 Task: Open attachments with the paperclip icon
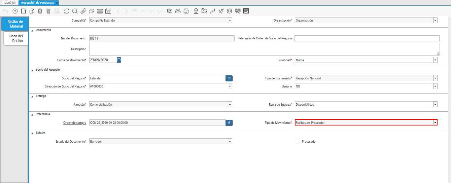(x=83, y=11)
